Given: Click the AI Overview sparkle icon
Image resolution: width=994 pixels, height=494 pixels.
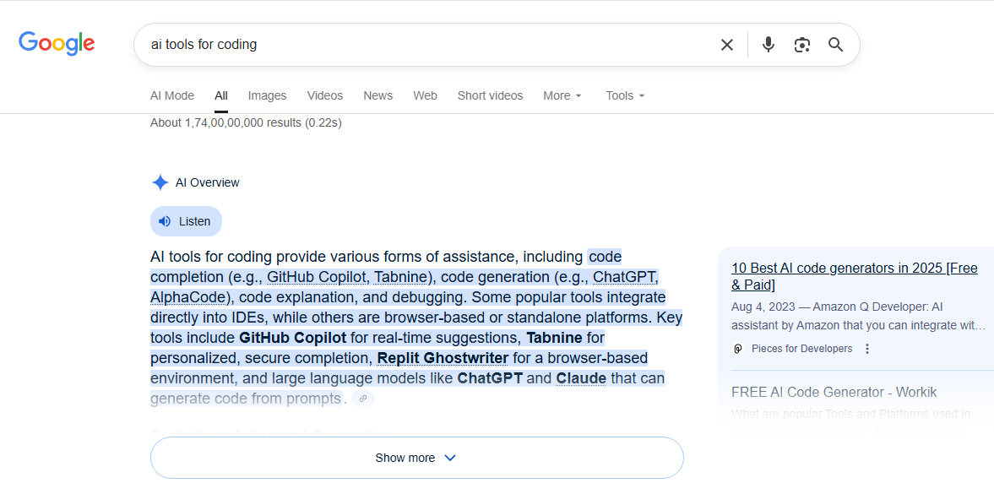Looking at the screenshot, I should point(160,182).
